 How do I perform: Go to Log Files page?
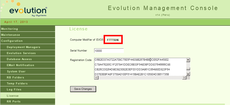click(28, 90)
